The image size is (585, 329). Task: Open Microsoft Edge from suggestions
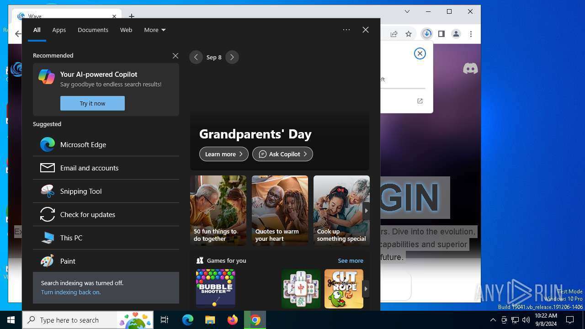(x=106, y=144)
